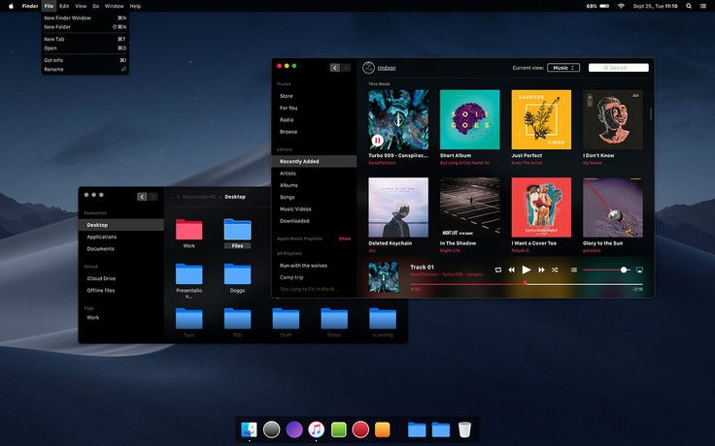Select the Files folder in Finder
The height and width of the screenshot is (446, 715).
(237, 230)
